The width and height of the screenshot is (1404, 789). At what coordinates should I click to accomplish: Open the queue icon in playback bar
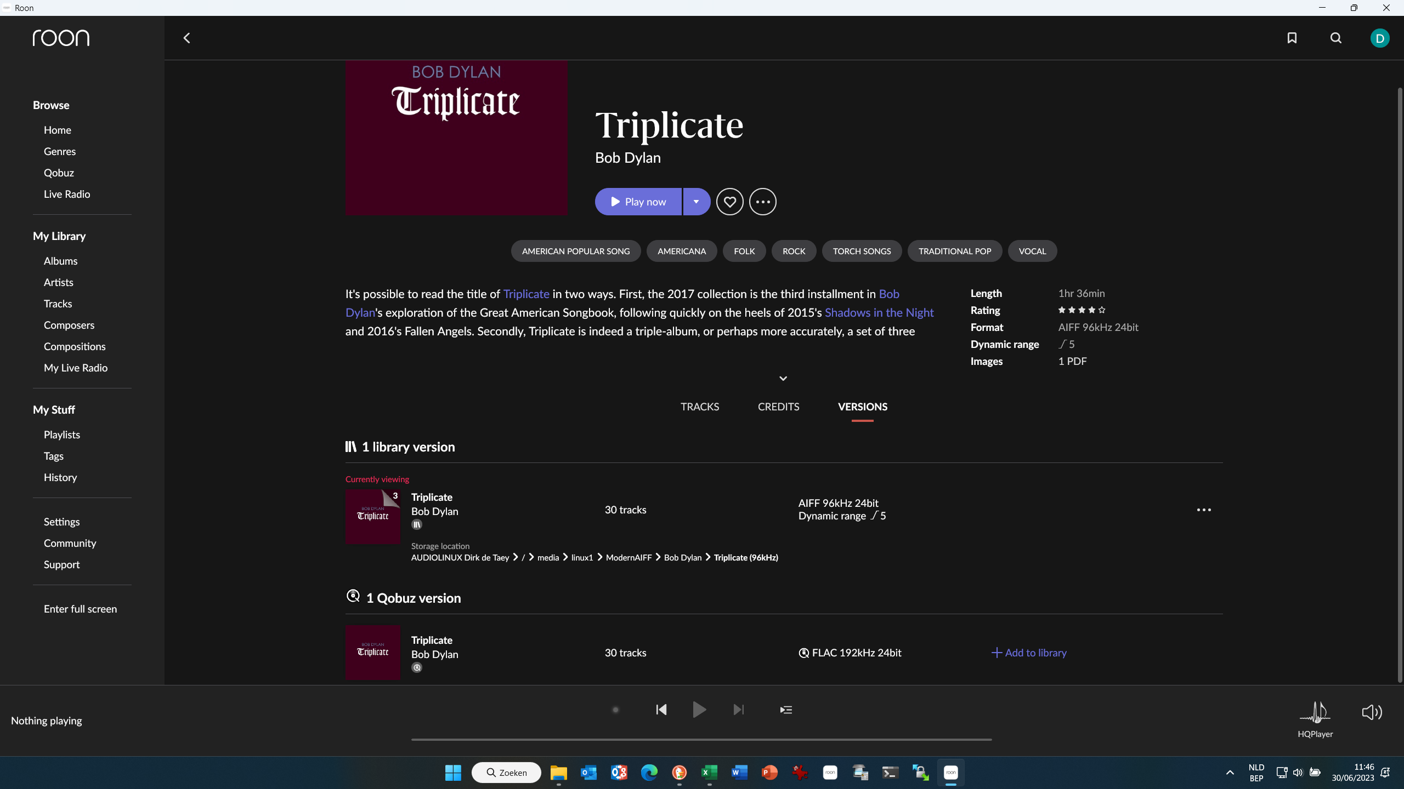786,710
